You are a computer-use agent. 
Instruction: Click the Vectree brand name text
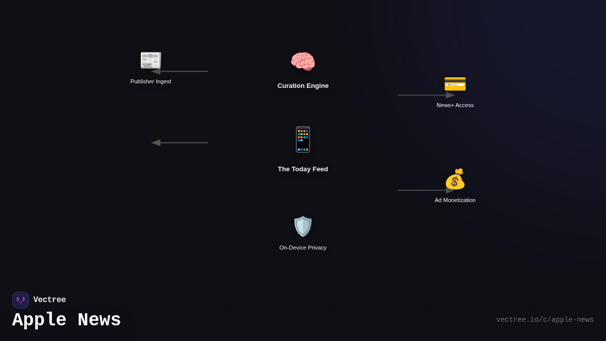(49, 300)
